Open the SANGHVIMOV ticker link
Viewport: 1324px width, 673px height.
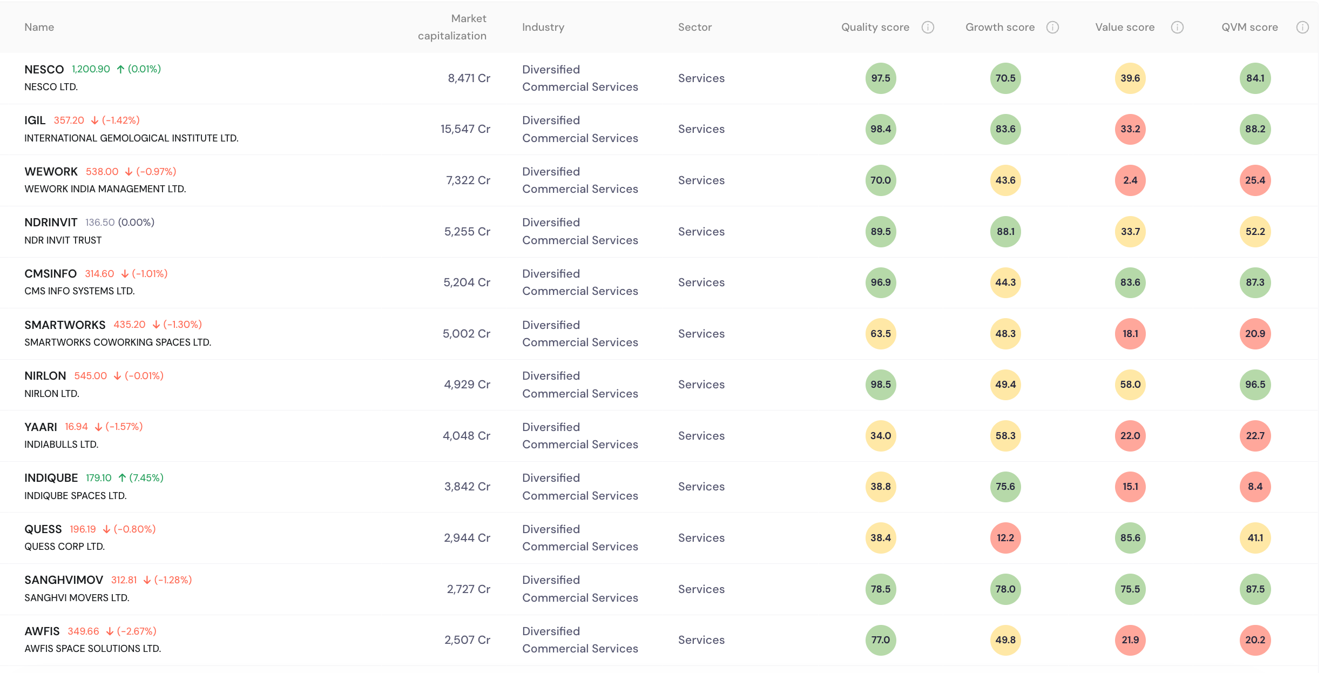pos(63,580)
